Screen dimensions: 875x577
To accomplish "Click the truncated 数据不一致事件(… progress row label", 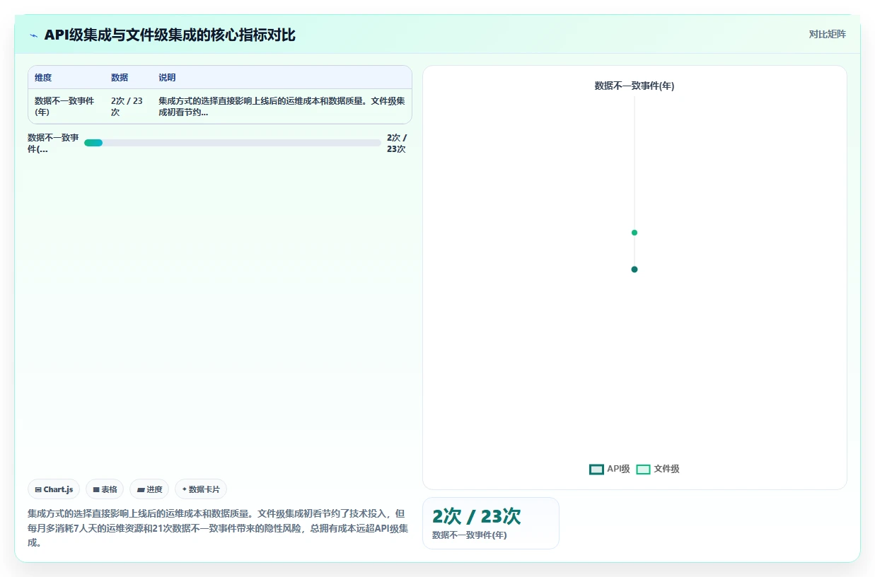I will [x=53, y=144].
